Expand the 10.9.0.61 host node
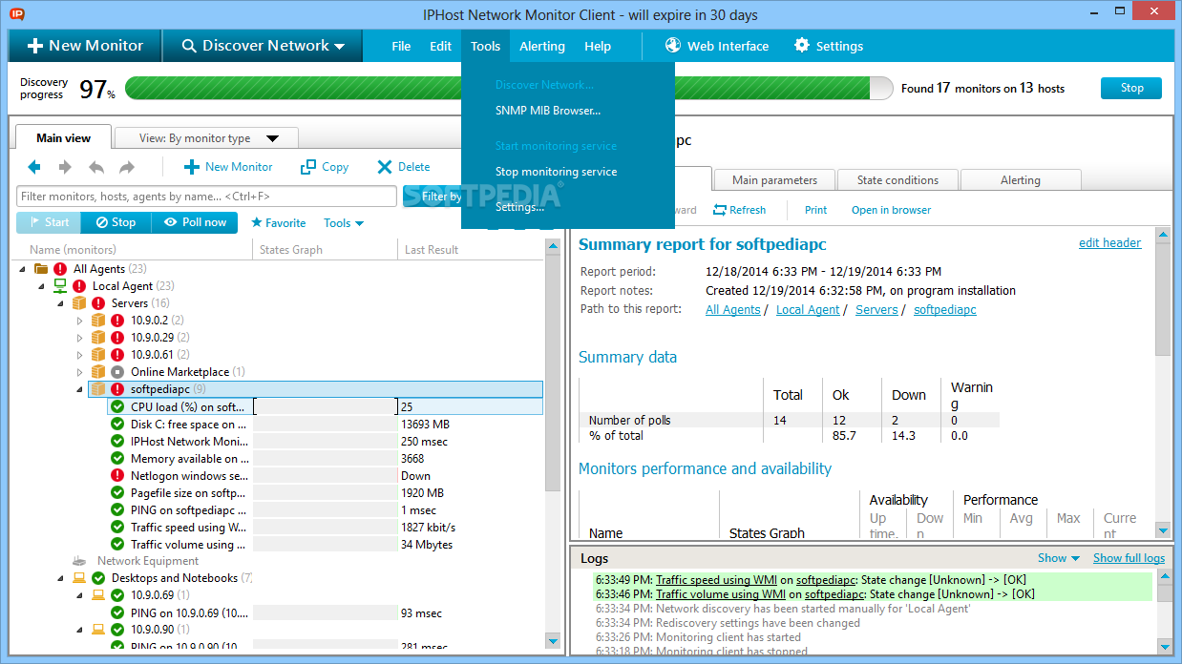Image resolution: width=1182 pixels, height=664 pixels. 80,355
